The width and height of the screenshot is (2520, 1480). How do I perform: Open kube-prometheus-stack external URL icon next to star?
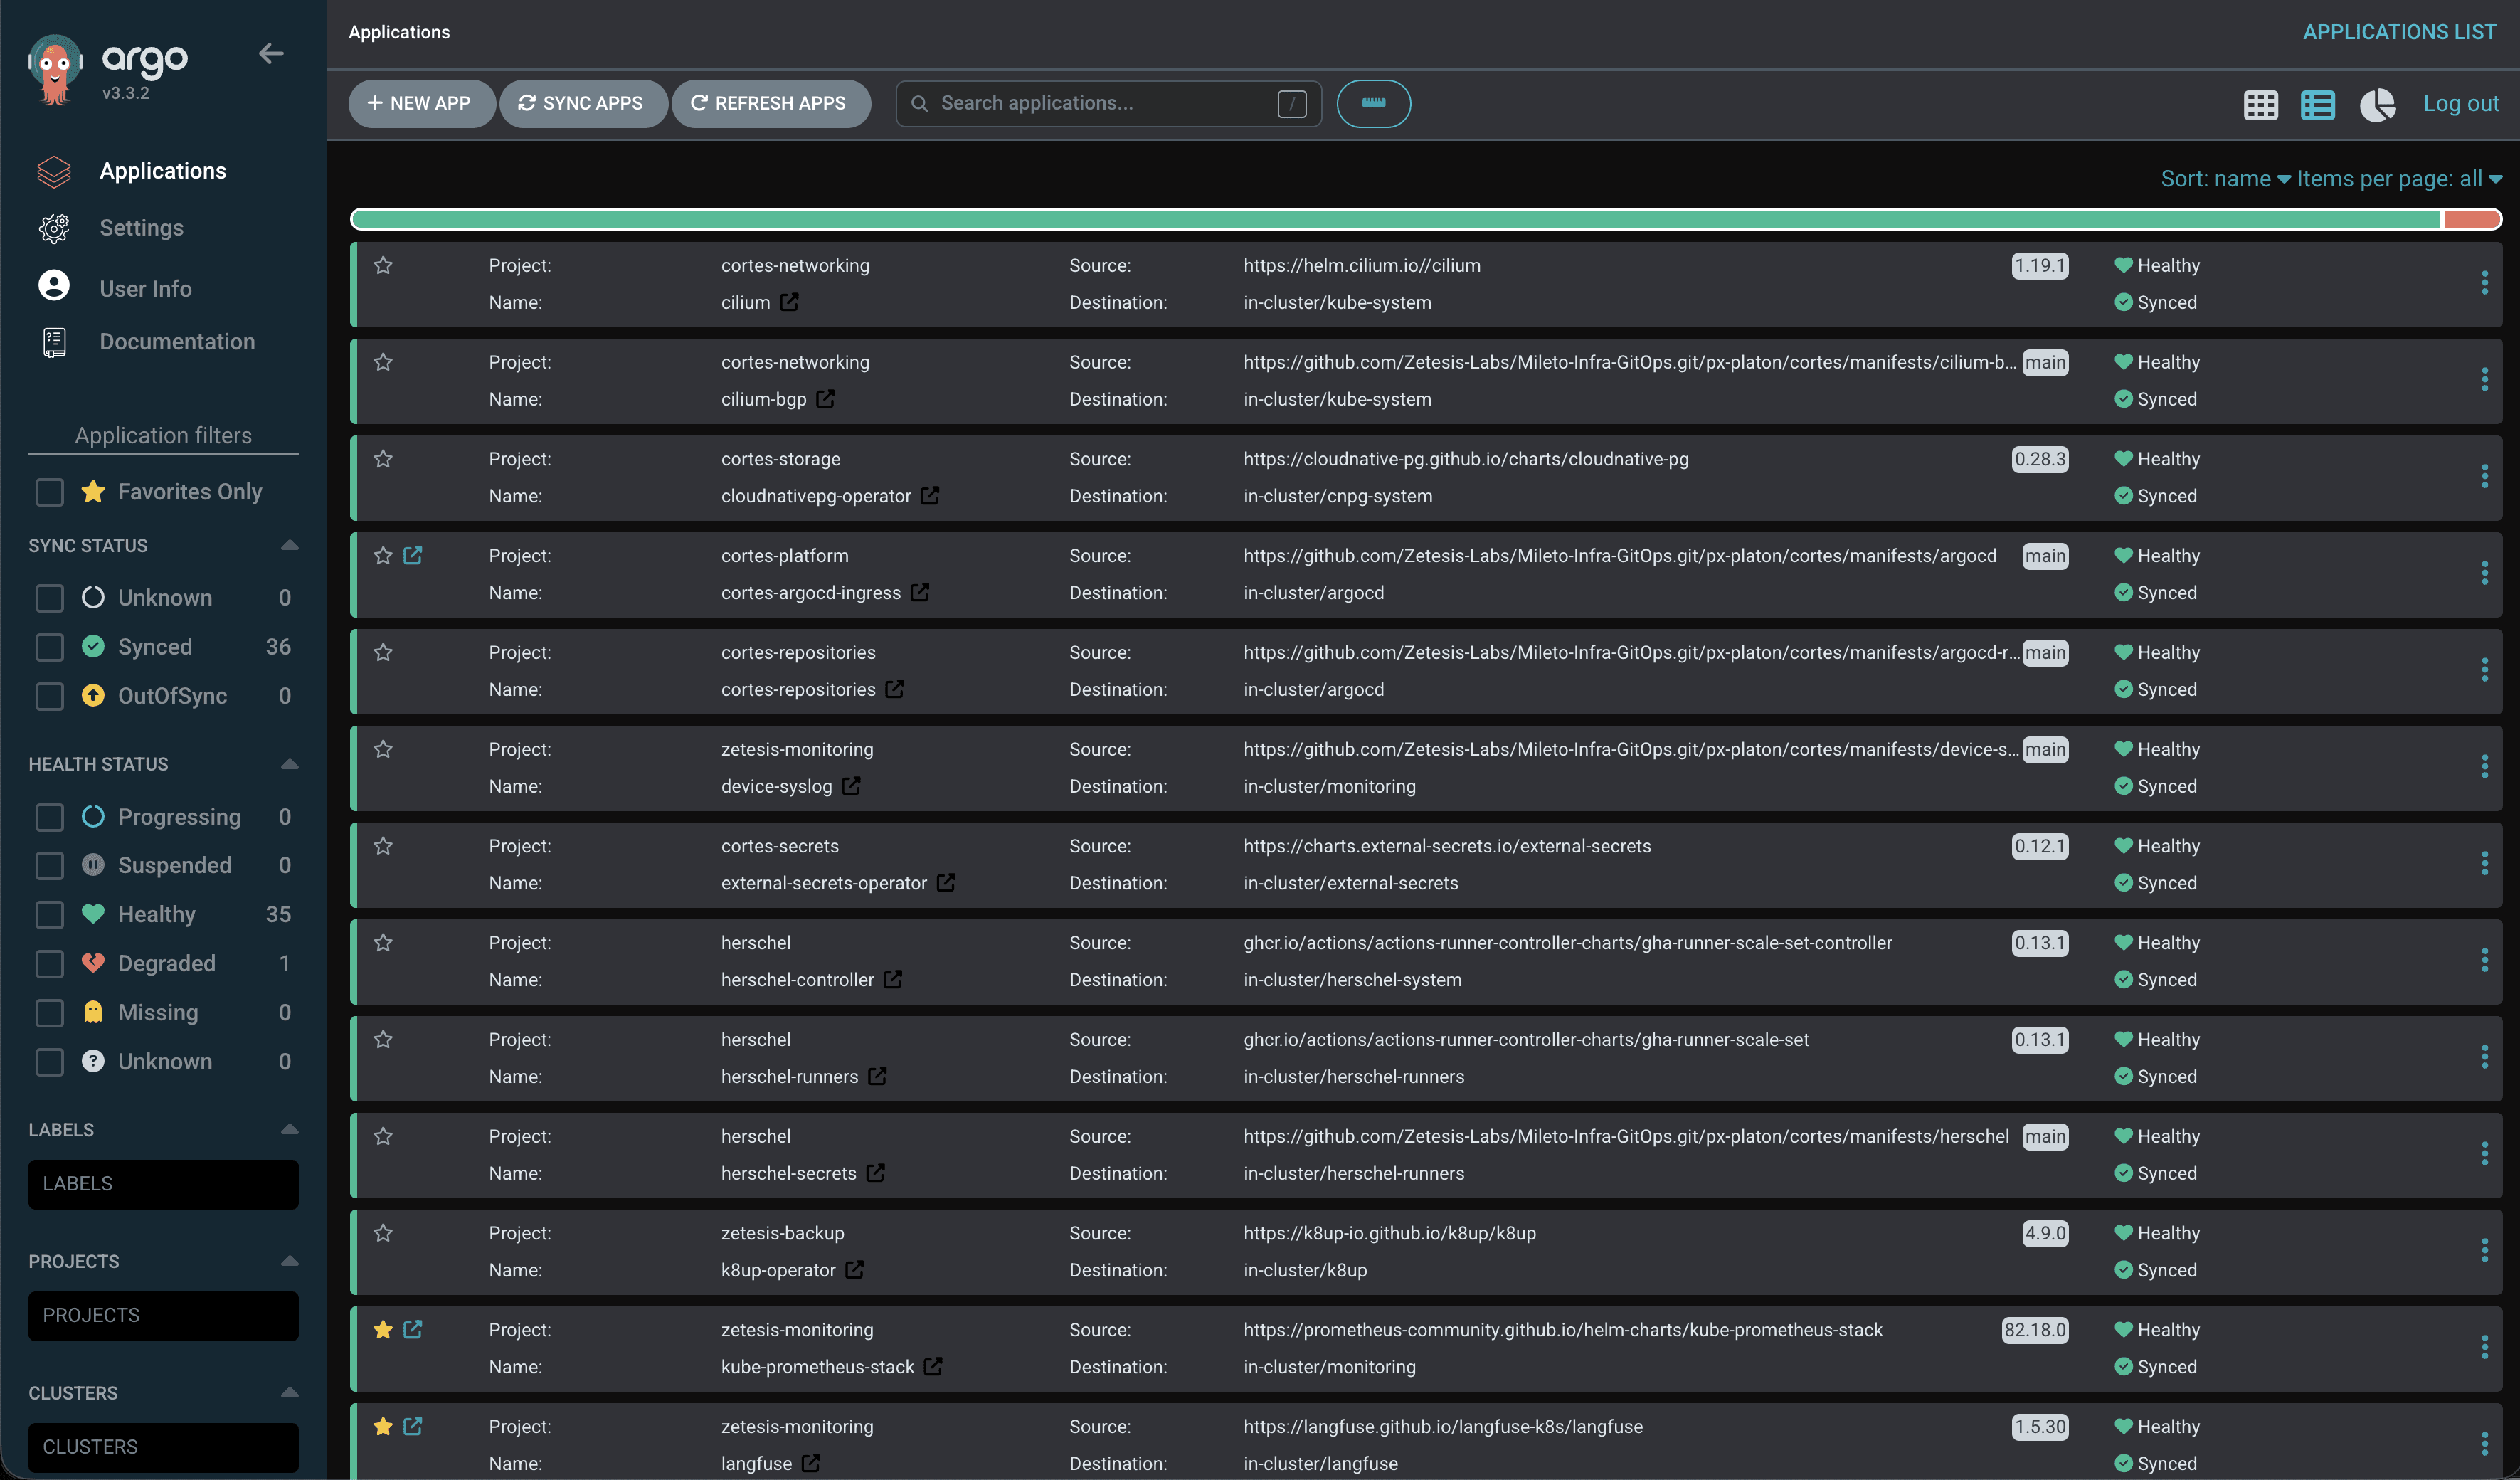click(x=412, y=1329)
